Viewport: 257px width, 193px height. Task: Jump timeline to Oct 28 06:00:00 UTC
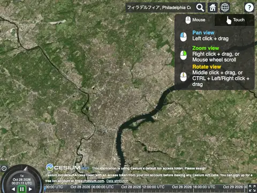click(x=92, y=187)
